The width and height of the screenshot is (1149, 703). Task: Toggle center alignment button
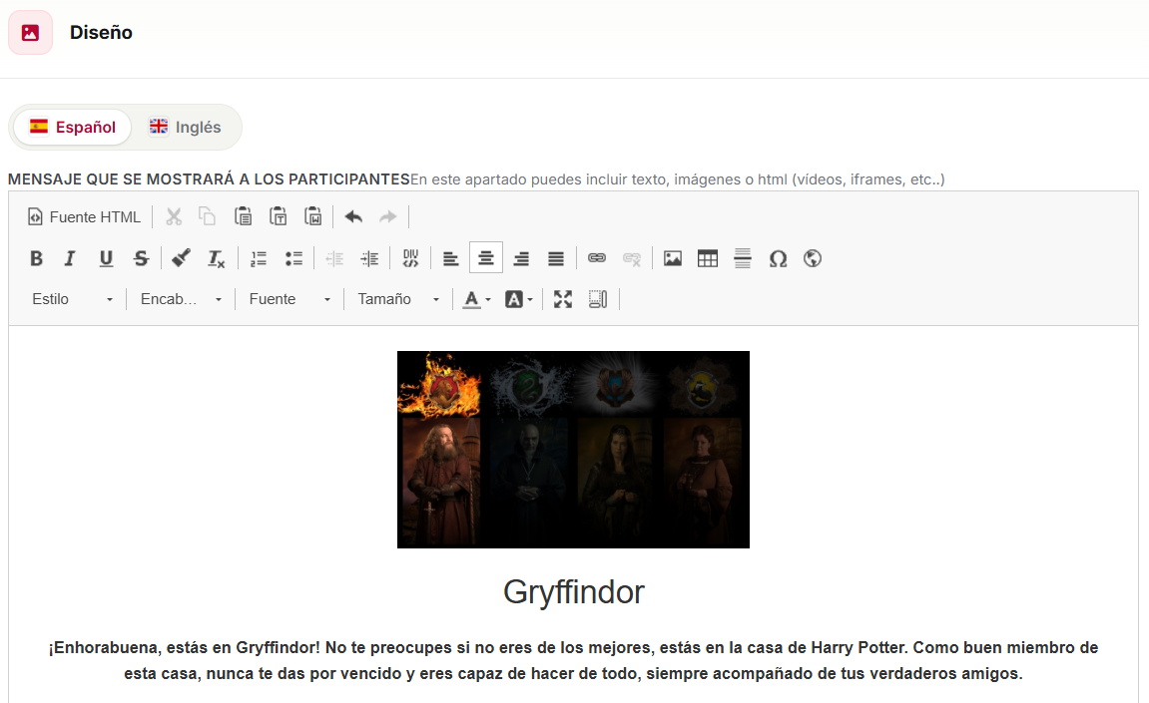[x=486, y=257]
